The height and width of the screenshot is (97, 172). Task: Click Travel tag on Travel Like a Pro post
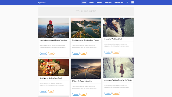[x=84, y=94]
